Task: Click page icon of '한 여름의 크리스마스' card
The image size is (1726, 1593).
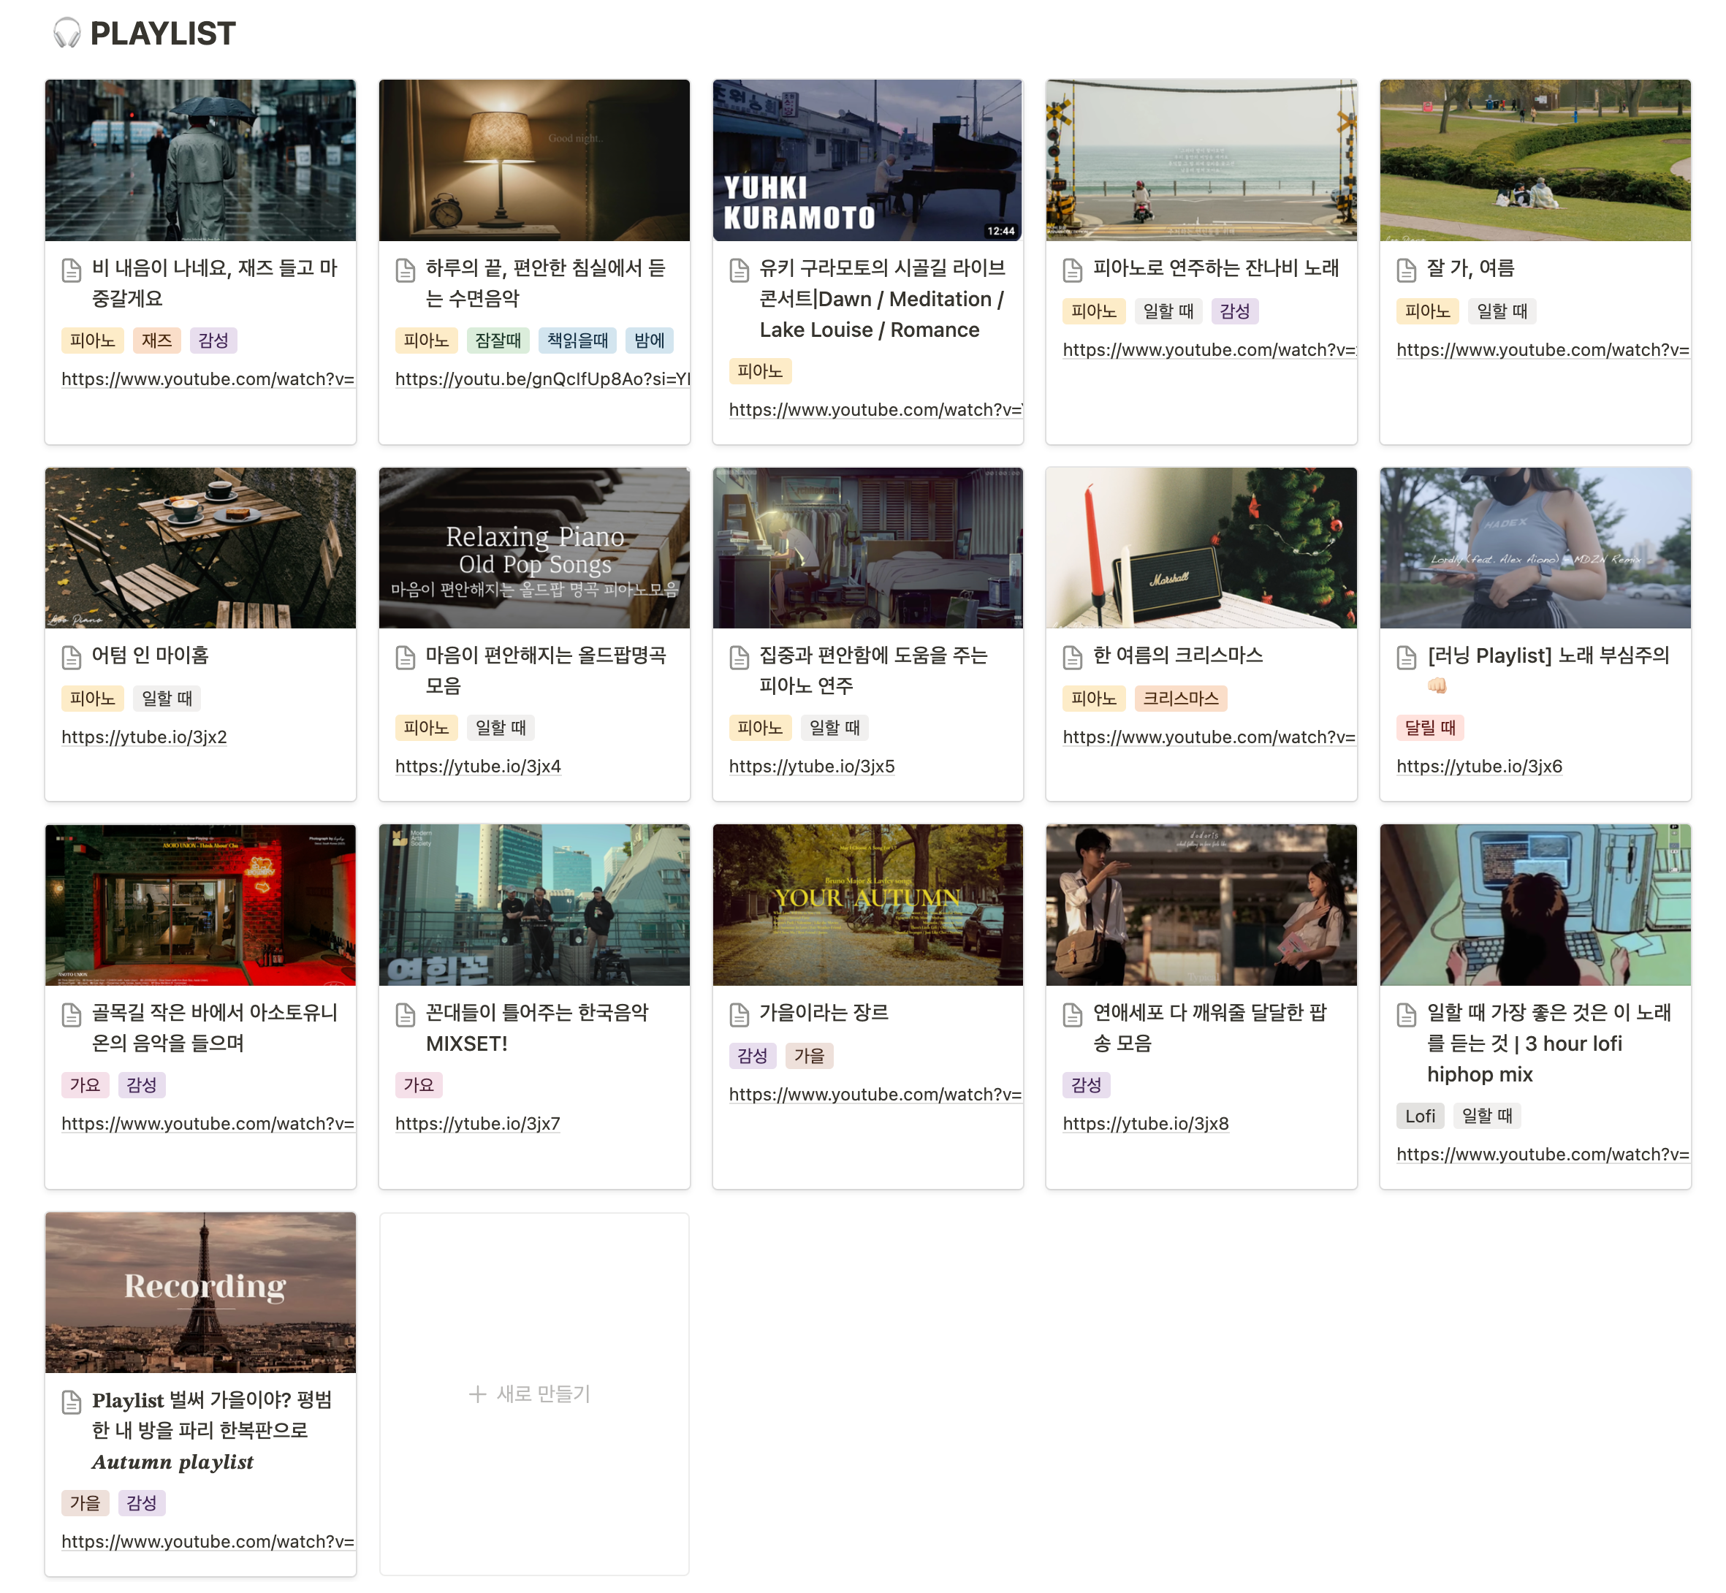Action: click(x=1072, y=657)
